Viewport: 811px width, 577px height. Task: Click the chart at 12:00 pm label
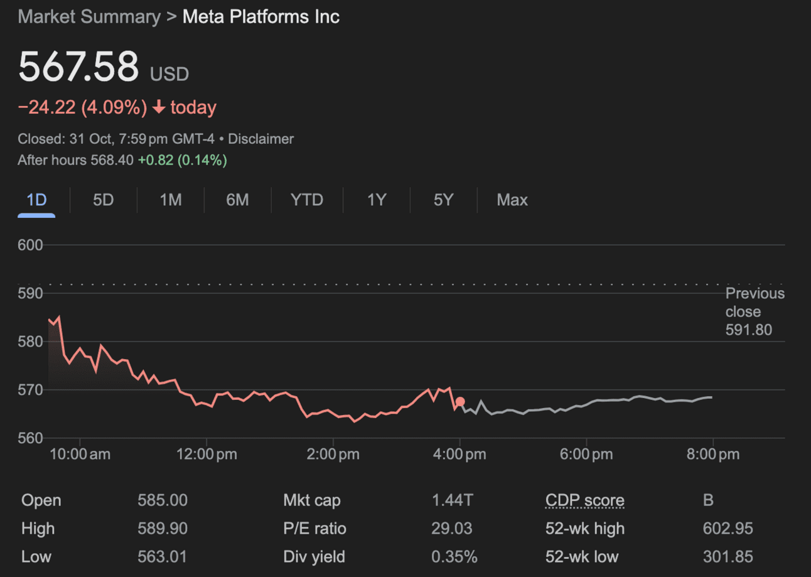207,454
